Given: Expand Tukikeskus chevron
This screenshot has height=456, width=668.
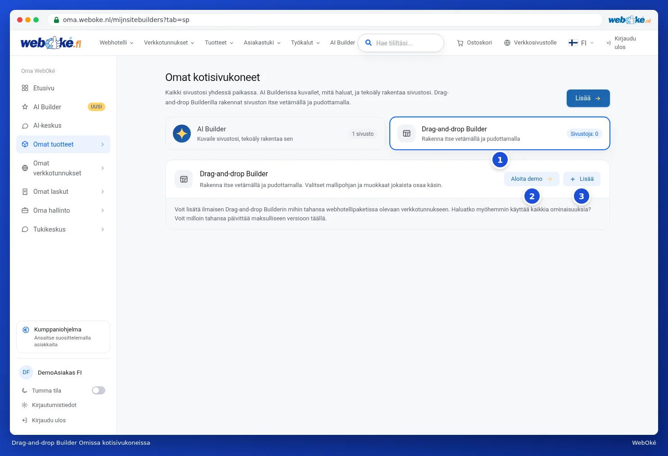Looking at the screenshot, I should (103, 229).
